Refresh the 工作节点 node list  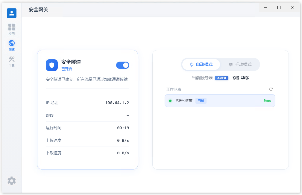click(x=271, y=89)
